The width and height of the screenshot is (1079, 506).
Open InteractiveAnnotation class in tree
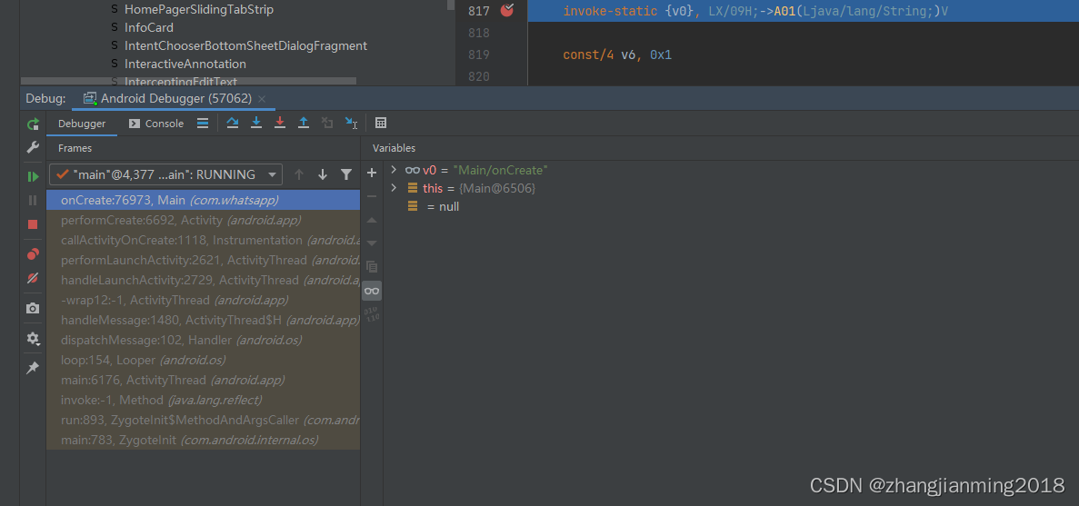point(185,64)
